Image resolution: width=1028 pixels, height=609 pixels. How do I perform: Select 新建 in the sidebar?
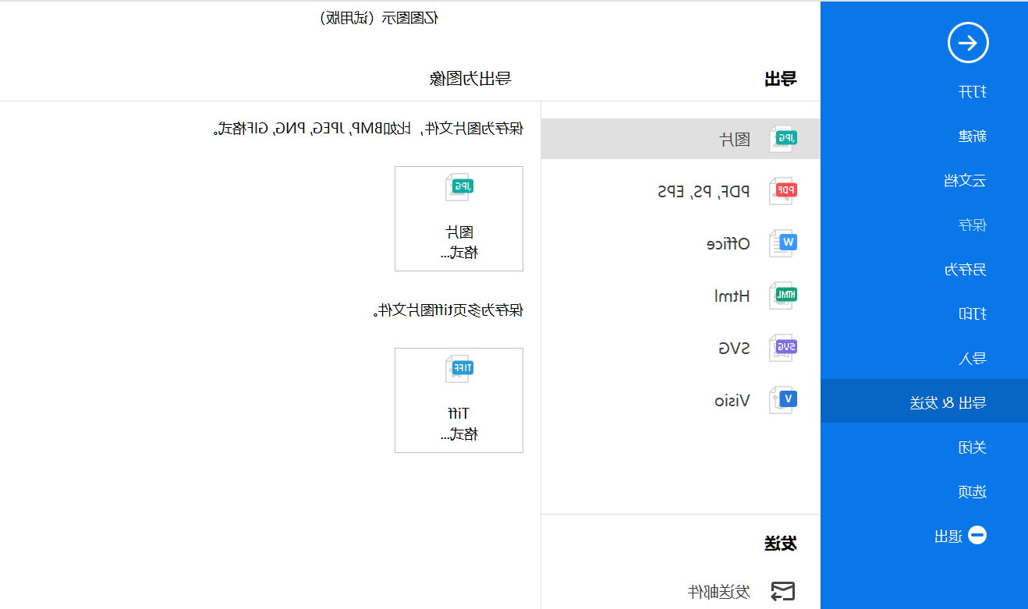pos(972,136)
